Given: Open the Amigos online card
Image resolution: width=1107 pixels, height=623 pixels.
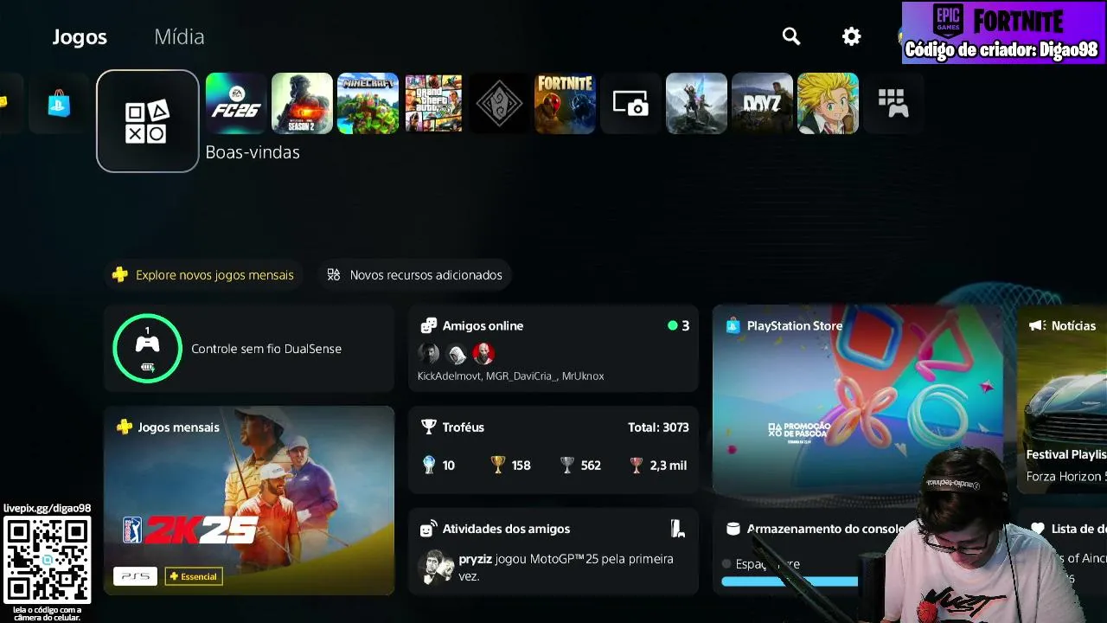Looking at the screenshot, I should [x=553, y=348].
